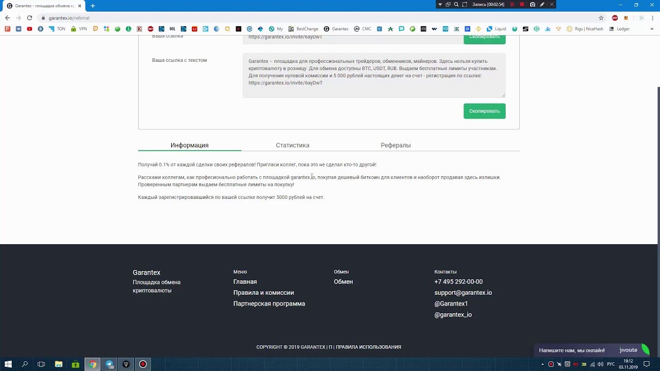Click the Chrome taskbar icon

(93, 364)
